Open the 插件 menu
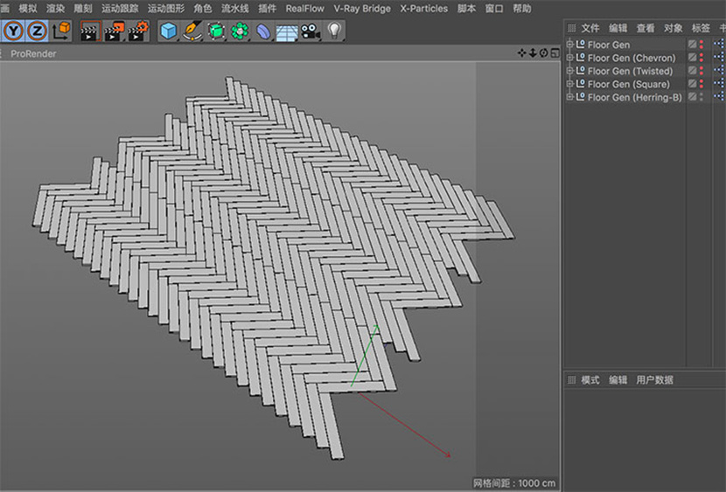726x492 pixels. click(267, 9)
